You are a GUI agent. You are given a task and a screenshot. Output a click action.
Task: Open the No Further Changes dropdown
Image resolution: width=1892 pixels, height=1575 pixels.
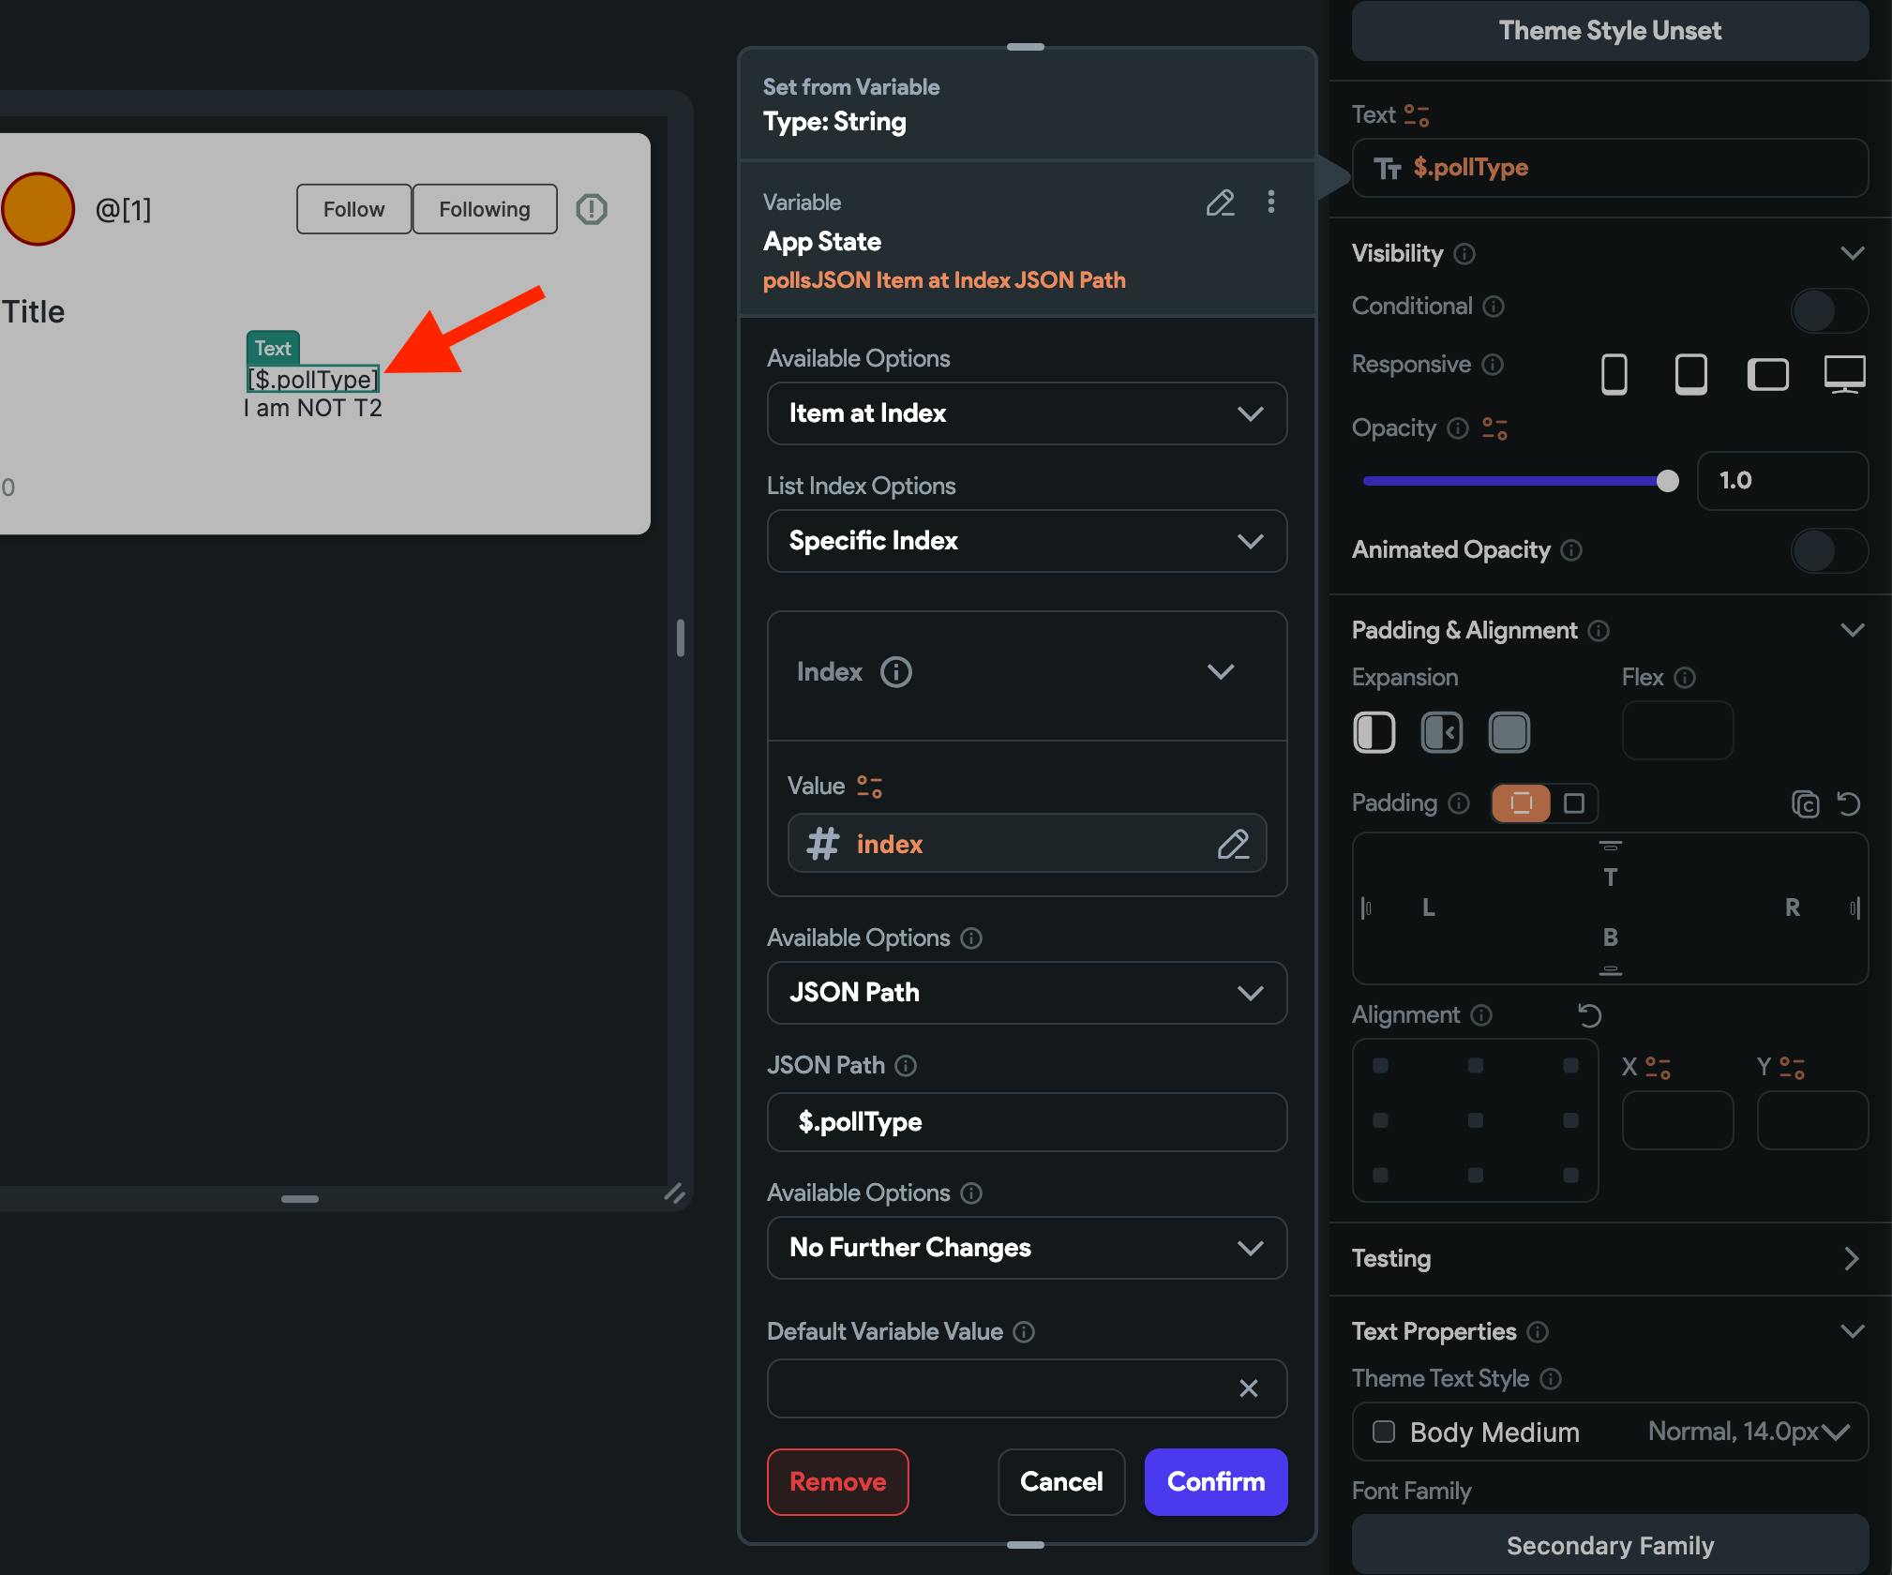click(x=1027, y=1248)
